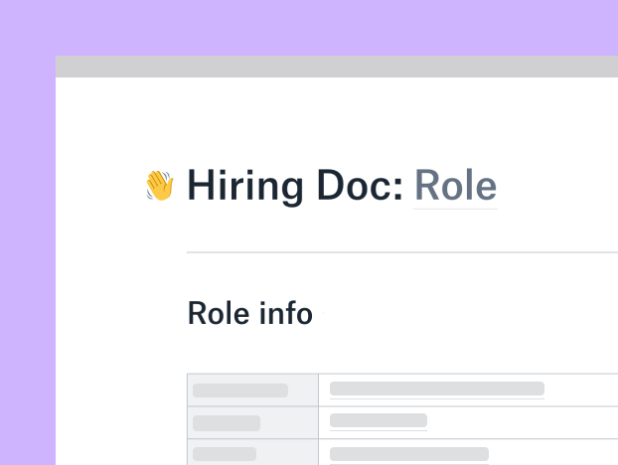Click the word "Role" in the section heading

tap(217, 314)
